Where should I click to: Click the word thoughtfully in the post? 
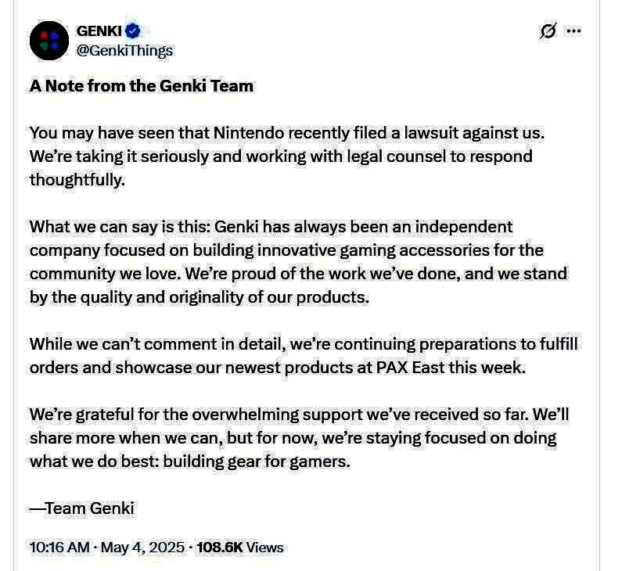click(x=77, y=180)
